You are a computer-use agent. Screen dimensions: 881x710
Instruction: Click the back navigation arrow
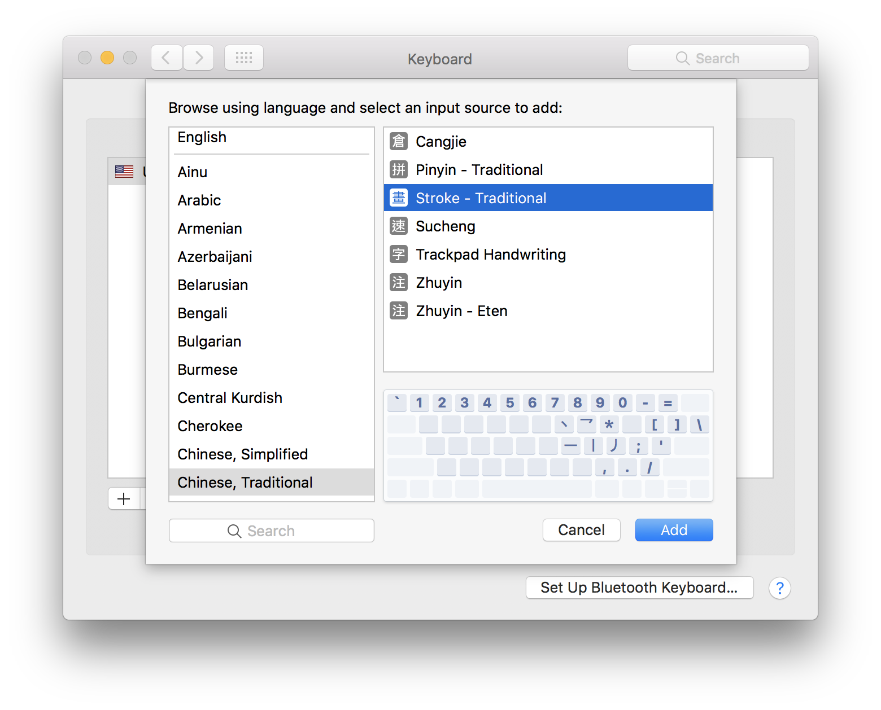[x=166, y=57]
